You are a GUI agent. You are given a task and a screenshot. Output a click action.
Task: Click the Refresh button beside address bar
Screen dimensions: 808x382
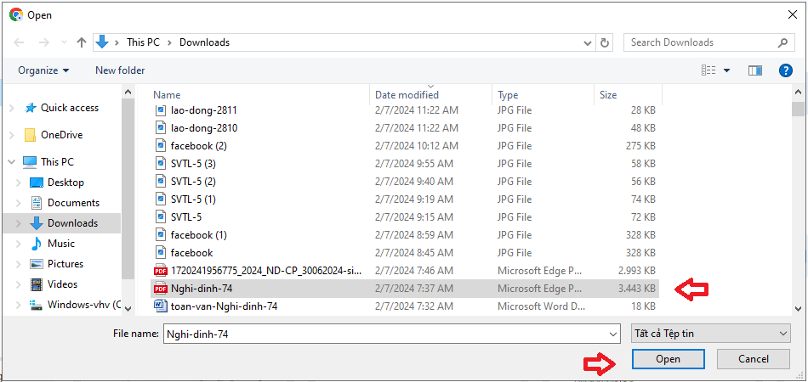point(605,42)
